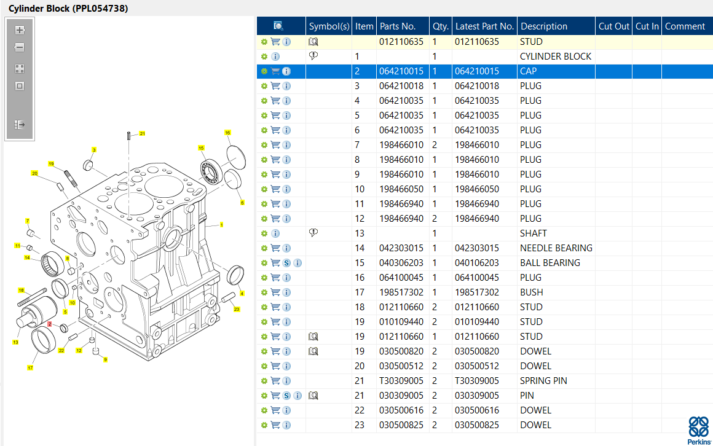The height and width of the screenshot is (446, 713).
Task: Click the list export arrow icon
Action: click(x=20, y=125)
